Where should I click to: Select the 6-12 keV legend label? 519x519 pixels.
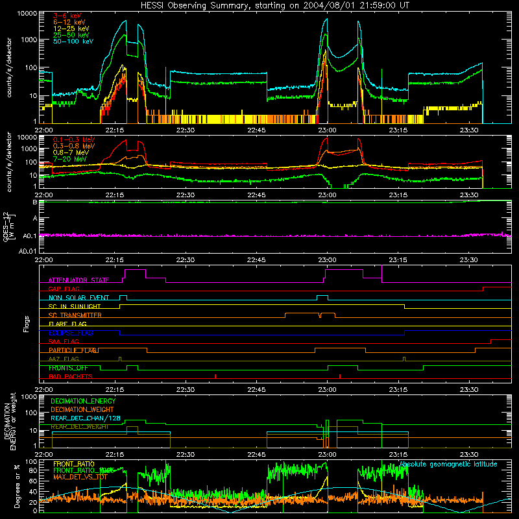[x=69, y=22]
